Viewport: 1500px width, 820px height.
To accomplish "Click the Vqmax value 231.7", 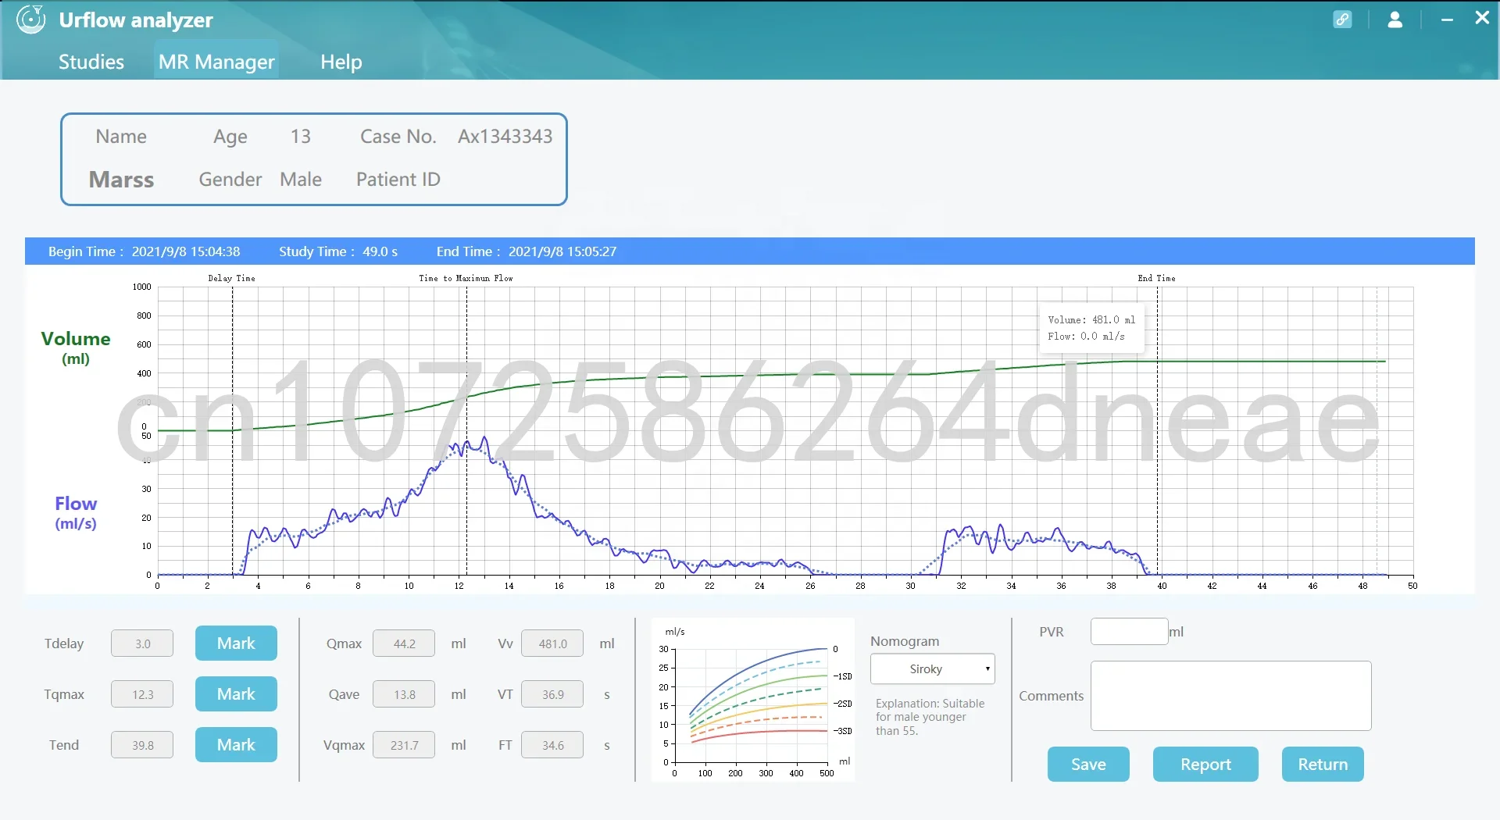I will (404, 746).
